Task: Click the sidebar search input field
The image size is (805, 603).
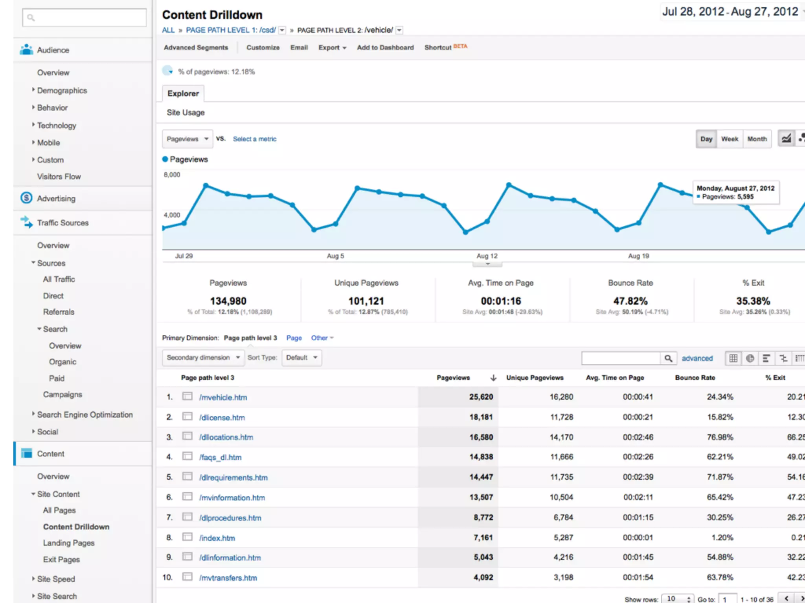Action: coord(85,18)
